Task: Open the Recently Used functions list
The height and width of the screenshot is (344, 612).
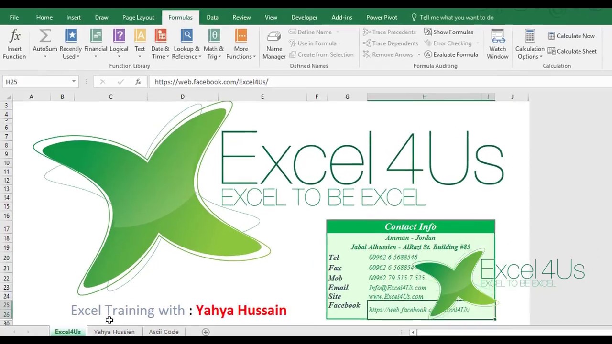Action: click(x=71, y=44)
